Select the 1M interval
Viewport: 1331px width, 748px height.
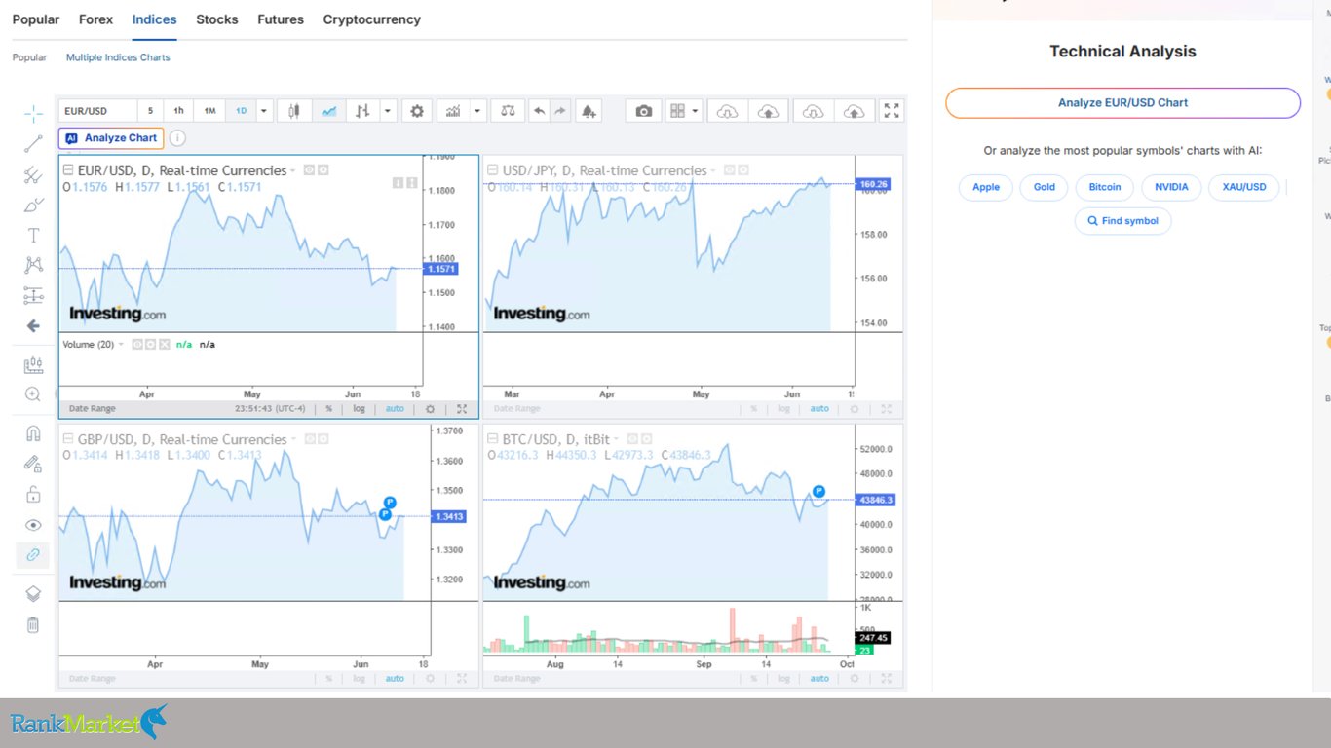point(209,111)
